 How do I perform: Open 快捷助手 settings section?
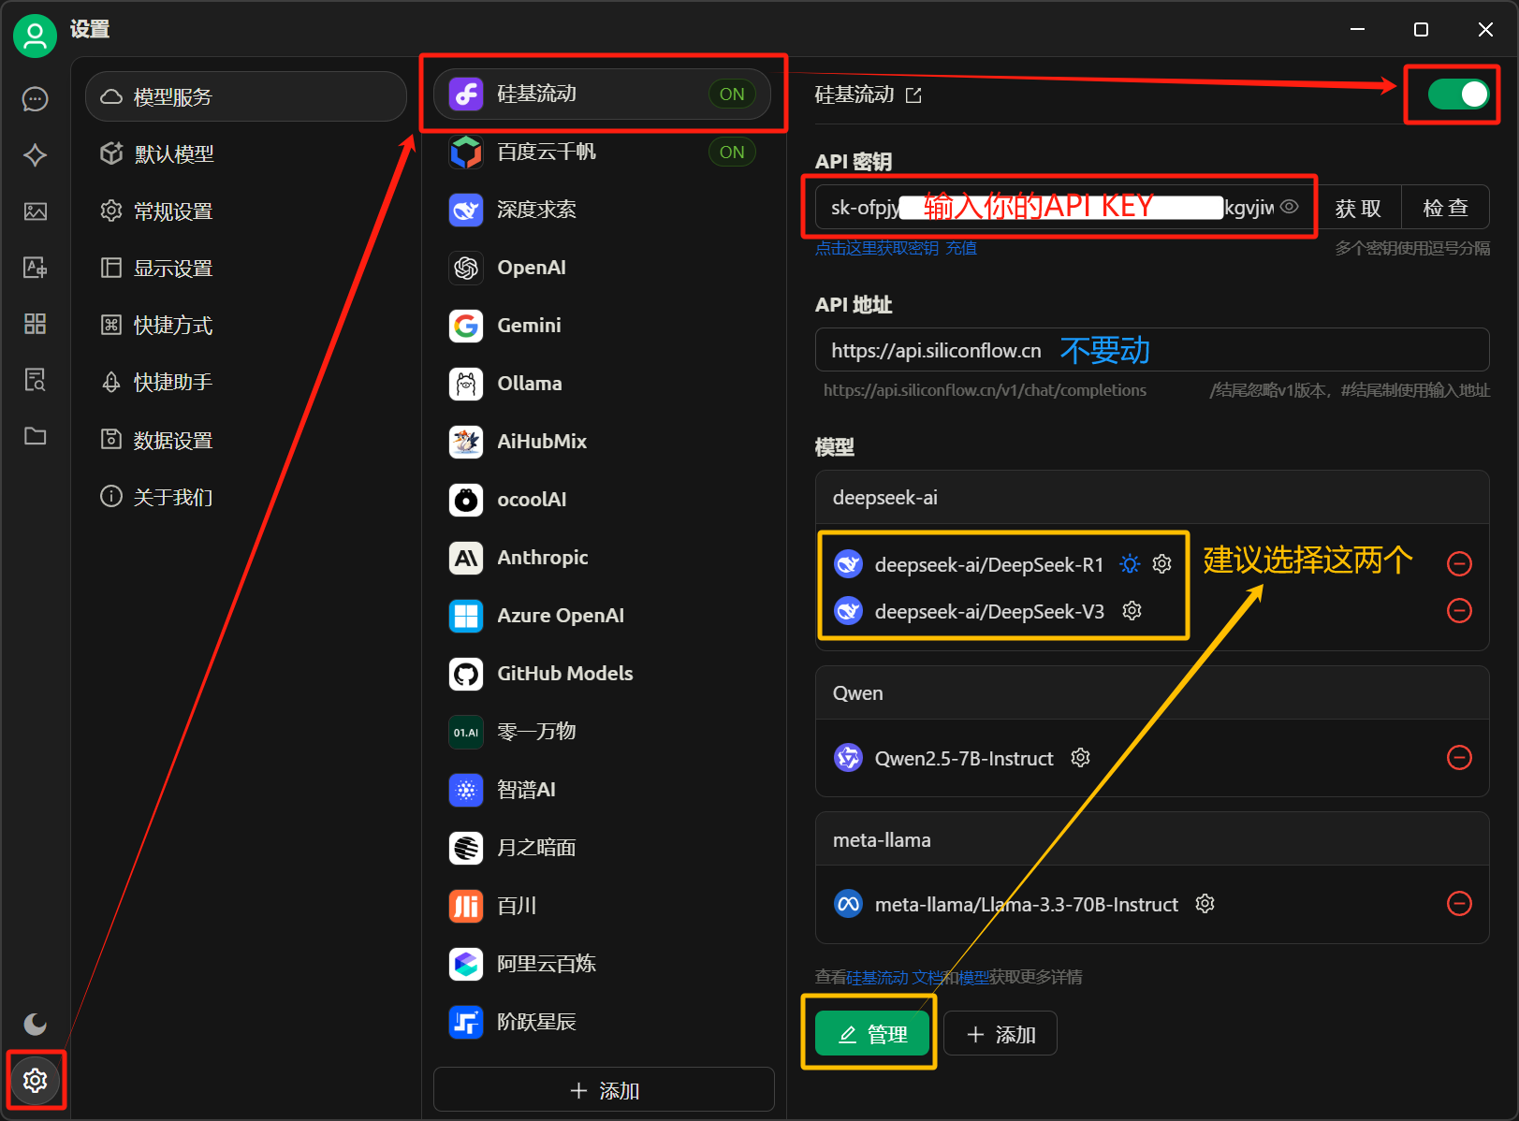(246, 383)
